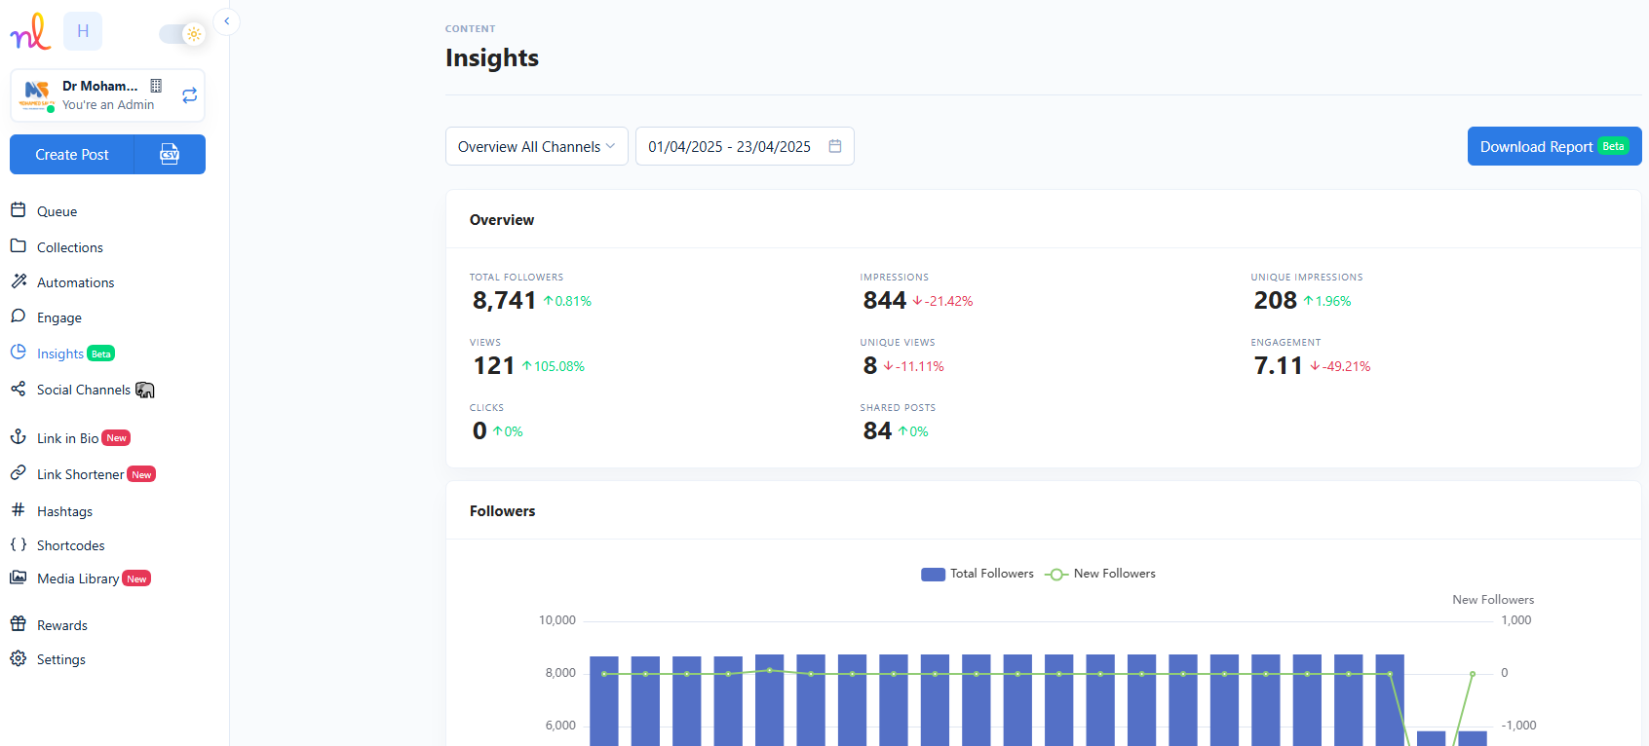Click the 105.08% views change
The height and width of the screenshot is (746, 1649).
(554, 366)
